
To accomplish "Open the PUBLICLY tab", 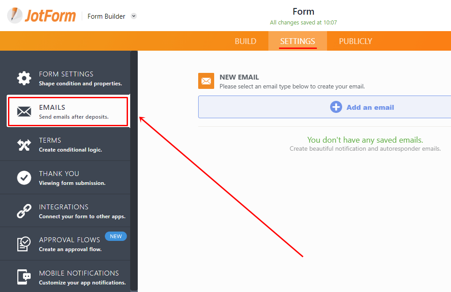I will [355, 41].
